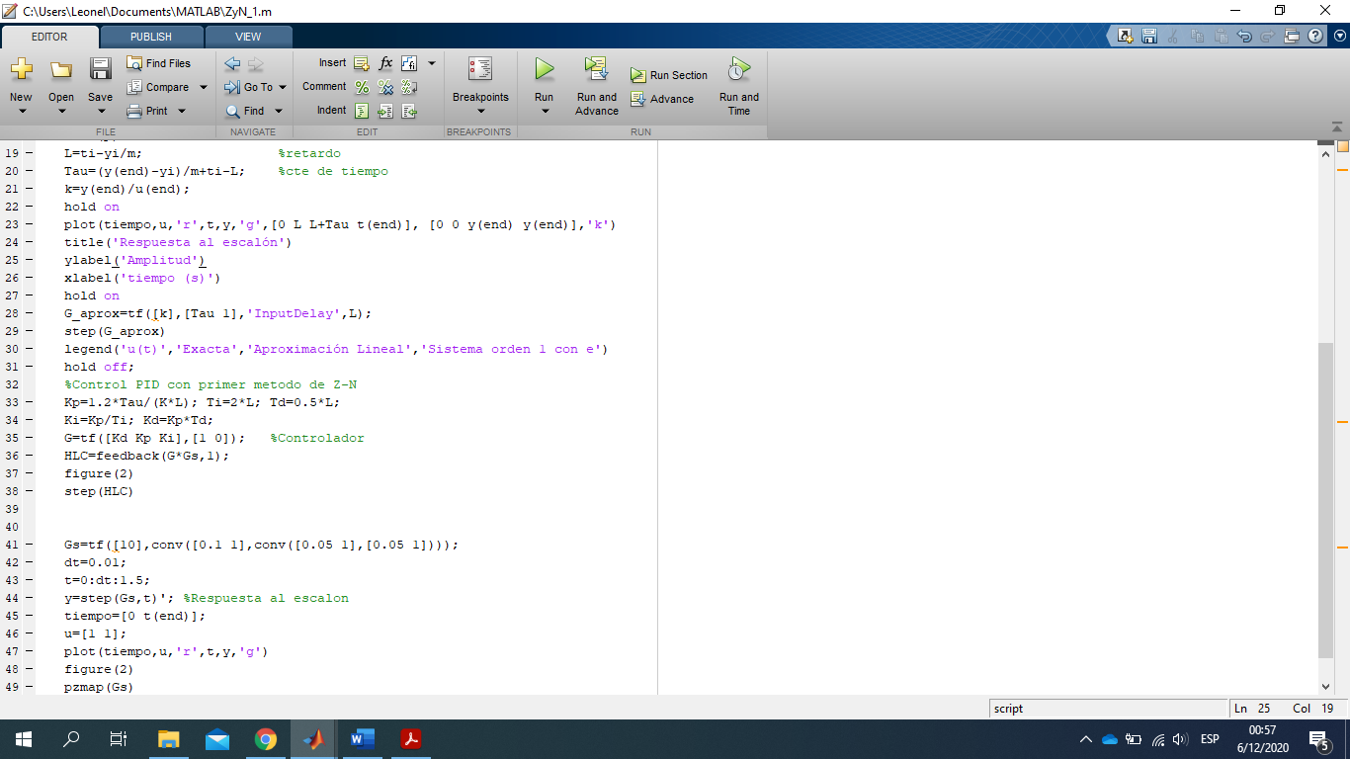Toggle breakpoint dash at line 36
The image size is (1350, 759).
point(28,456)
